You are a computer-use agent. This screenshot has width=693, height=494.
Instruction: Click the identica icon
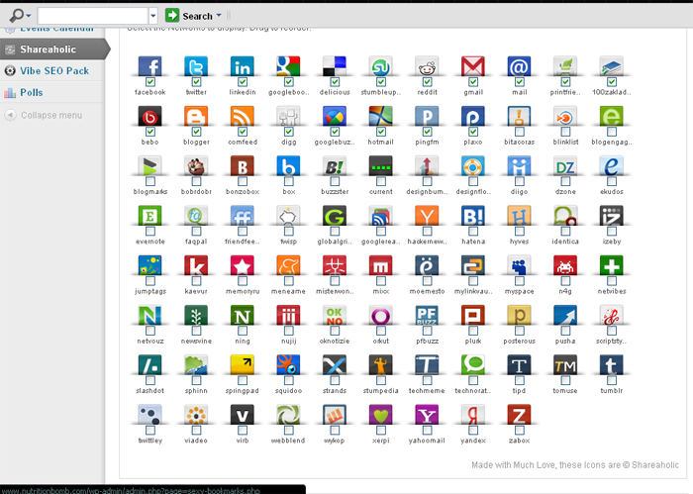point(565,216)
